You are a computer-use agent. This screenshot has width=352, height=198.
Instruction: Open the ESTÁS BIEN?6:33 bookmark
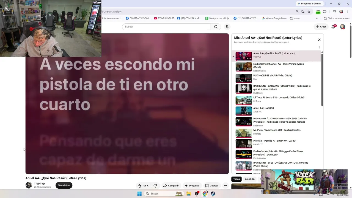[164, 18]
